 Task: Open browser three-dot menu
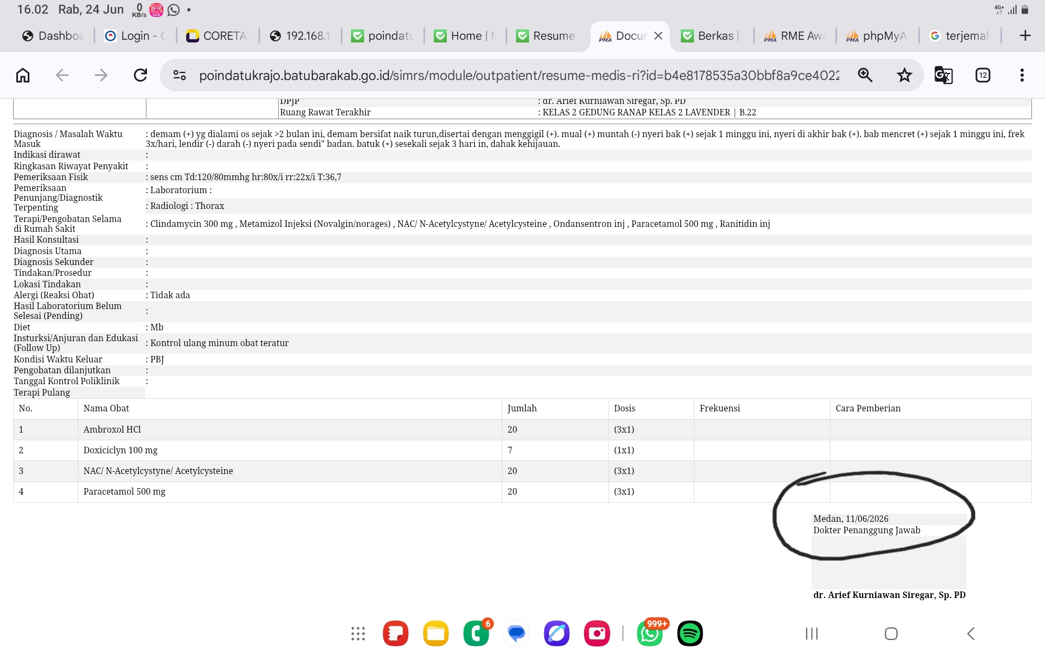click(1022, 75)
